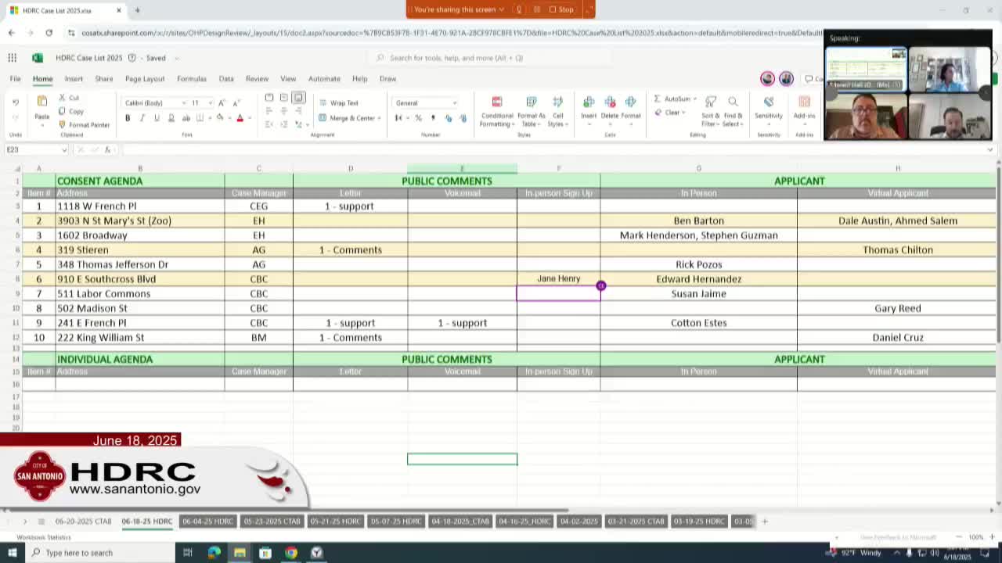
Task: Toggle Merge & Center
Action: 349,118
